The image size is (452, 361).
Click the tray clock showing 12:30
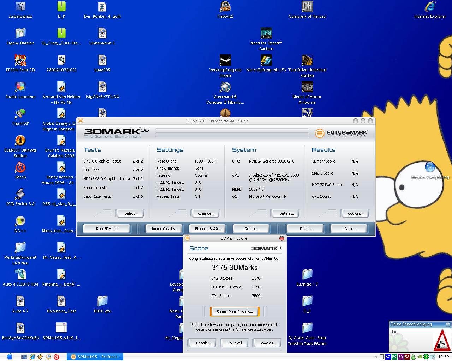coord(444,357)
